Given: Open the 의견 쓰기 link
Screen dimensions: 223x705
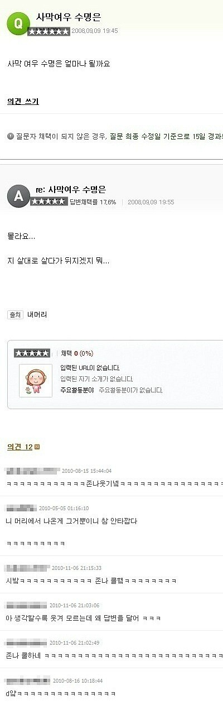Looking at the screenshot, I should (x=23, y=102).
